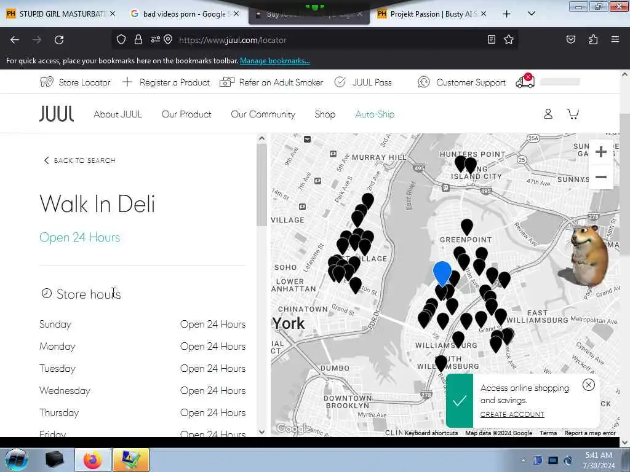This screenshot has width=630, height=472.
Task: Click Report a map error
Action: tap(590, 433)
